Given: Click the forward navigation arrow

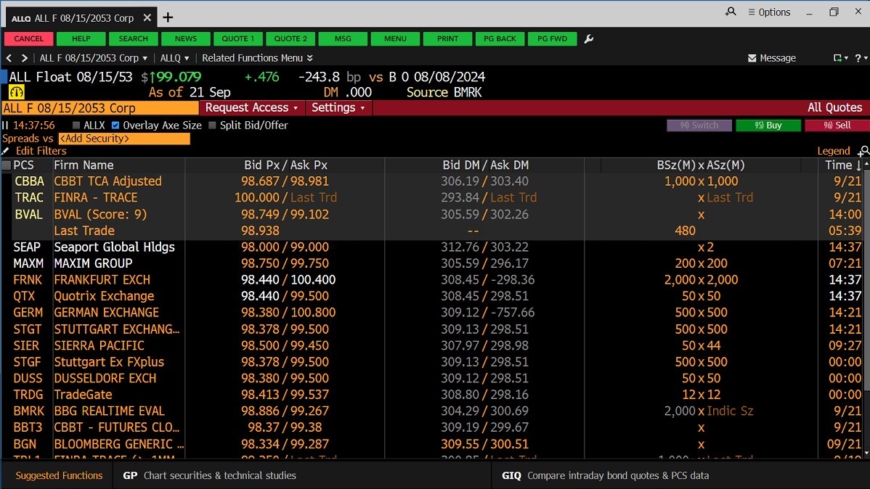Looking at the screenshot, I should pyautogui.click(x=25, y=58).
